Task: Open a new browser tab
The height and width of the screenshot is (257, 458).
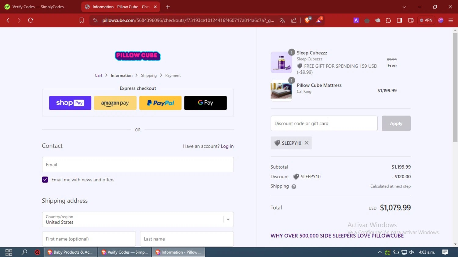Action: (x=168, y=7)
